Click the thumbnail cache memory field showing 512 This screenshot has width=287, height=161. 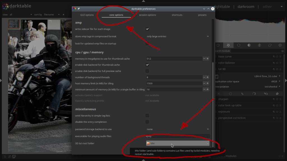(x=174, y=59)
